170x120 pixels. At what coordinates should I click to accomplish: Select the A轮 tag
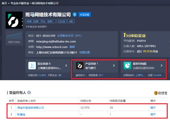click(71, 21)
